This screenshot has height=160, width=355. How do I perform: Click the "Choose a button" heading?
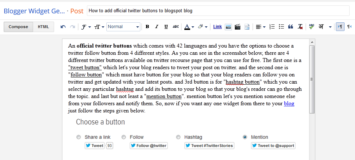(100, 122)
